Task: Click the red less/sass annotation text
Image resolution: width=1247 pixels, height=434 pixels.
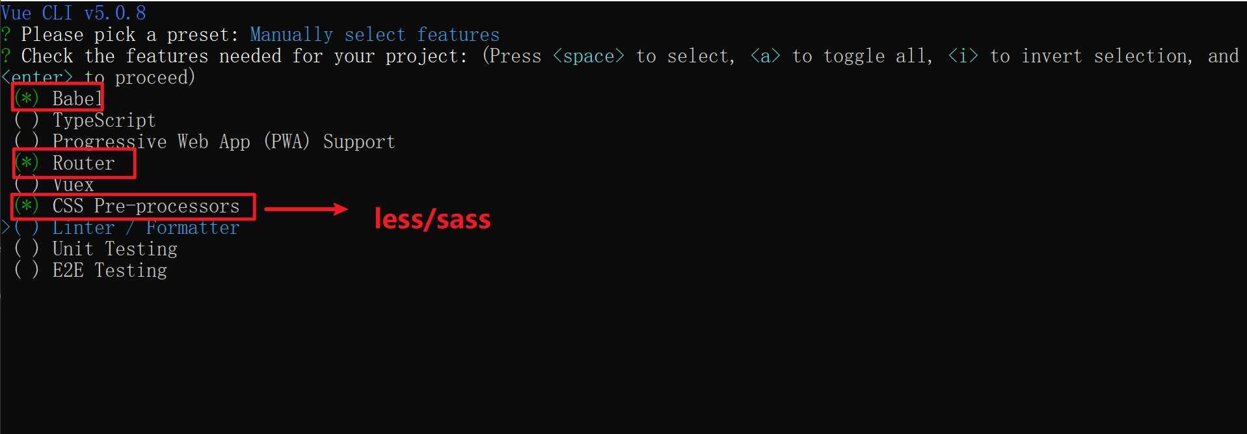Action: (432, 220)
